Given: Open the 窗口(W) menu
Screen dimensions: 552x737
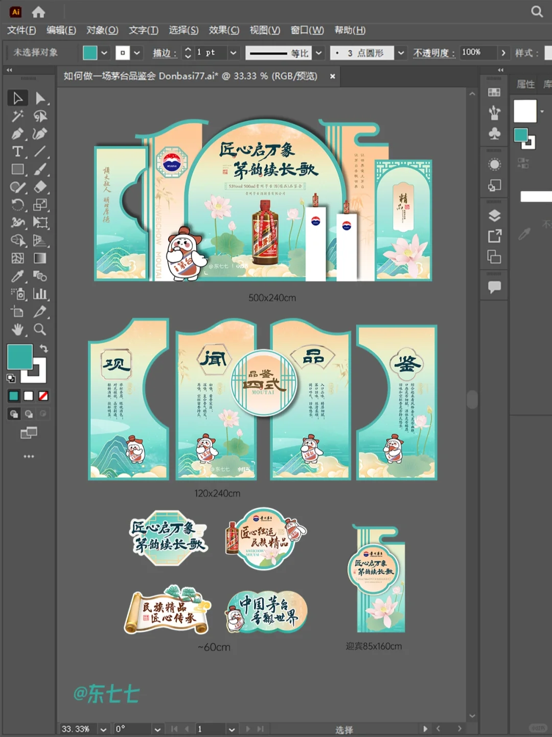Looking at the screenshot, I should click(x=307, y=30).
